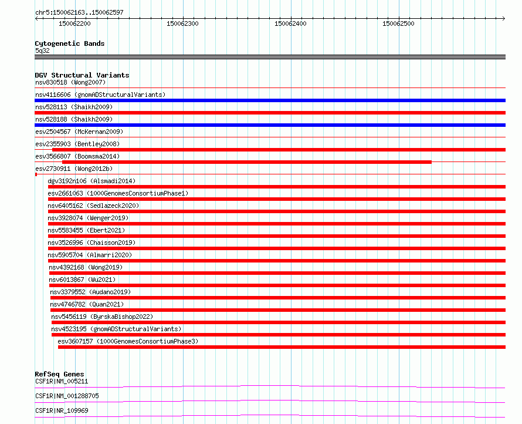Viewport: 522px width, 424px height.
Task: Open variant nsv5583455 (Ebert2021)
Action: tap(86, 230)
